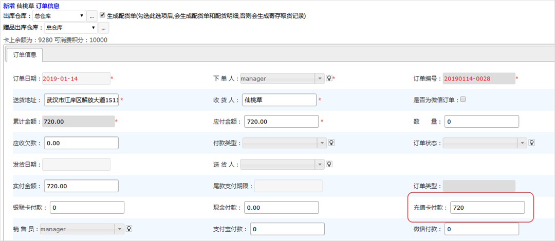This screenshot has height=241, width=555.
Task: Click the 新增 仙桃草 订单信息 heading
Action: point(31,6)
